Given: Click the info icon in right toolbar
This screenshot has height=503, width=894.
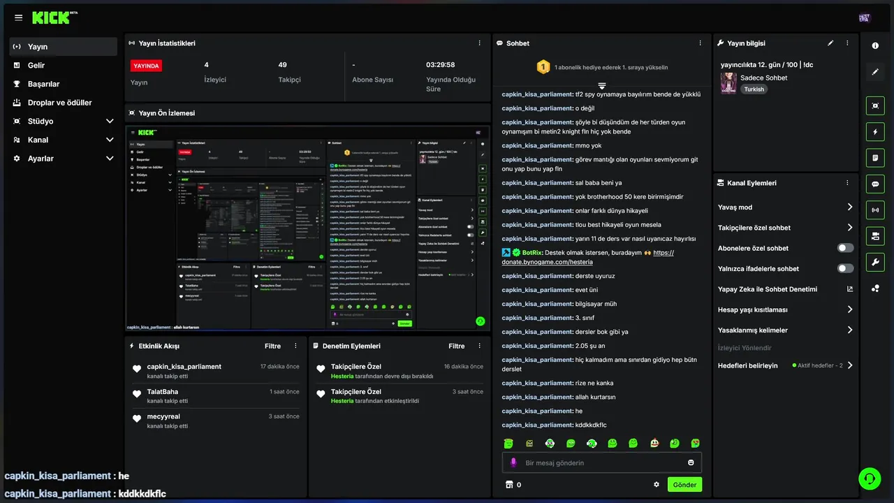Looking at the screenshot, I should [875, 45].
